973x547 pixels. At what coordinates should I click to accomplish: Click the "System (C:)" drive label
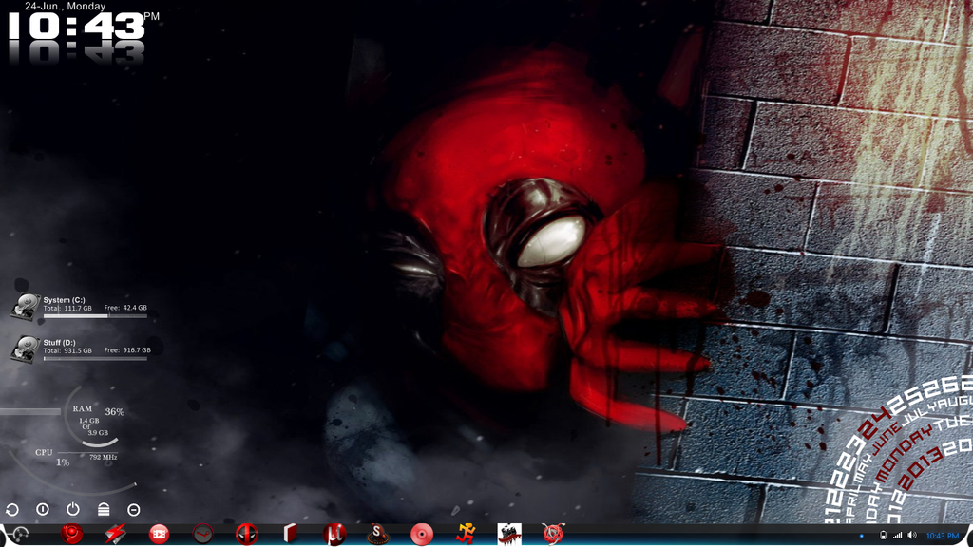point(64,300)
